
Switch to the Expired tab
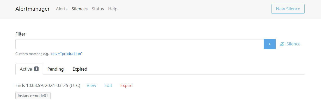pos(80,69)
